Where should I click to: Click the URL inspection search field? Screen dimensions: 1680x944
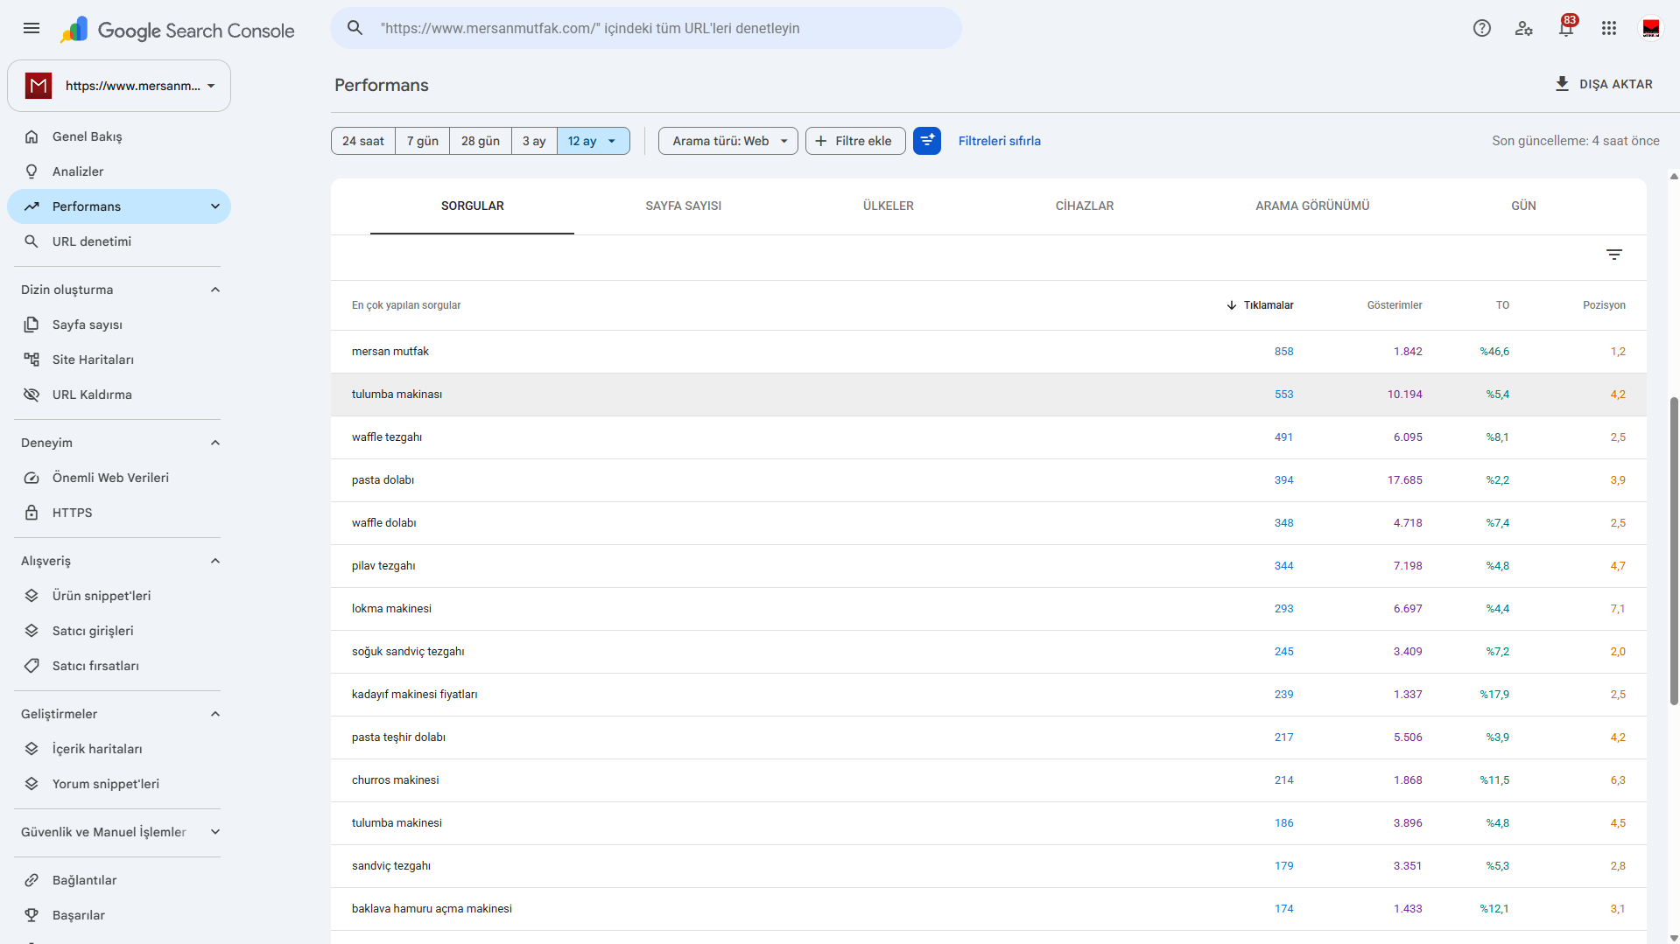646,28
